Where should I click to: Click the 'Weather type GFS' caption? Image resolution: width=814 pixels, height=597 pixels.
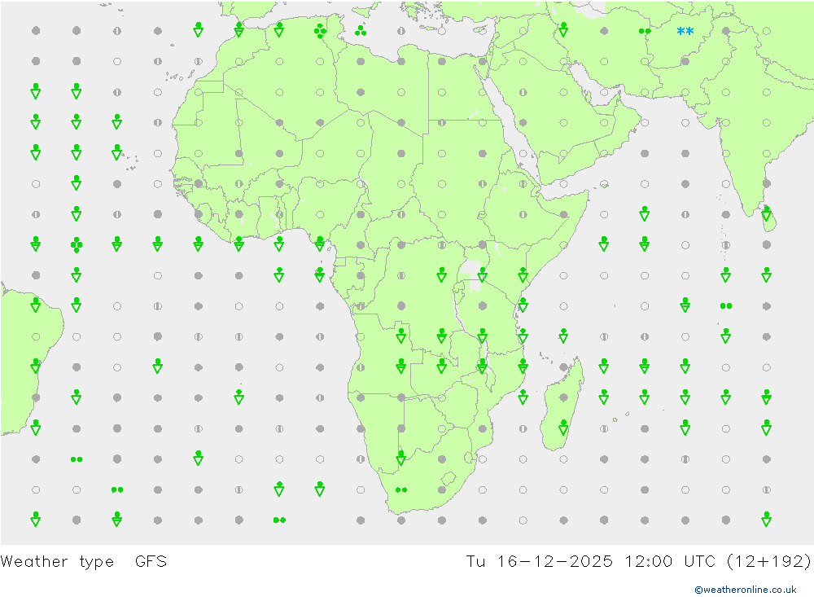click(84, 562)
